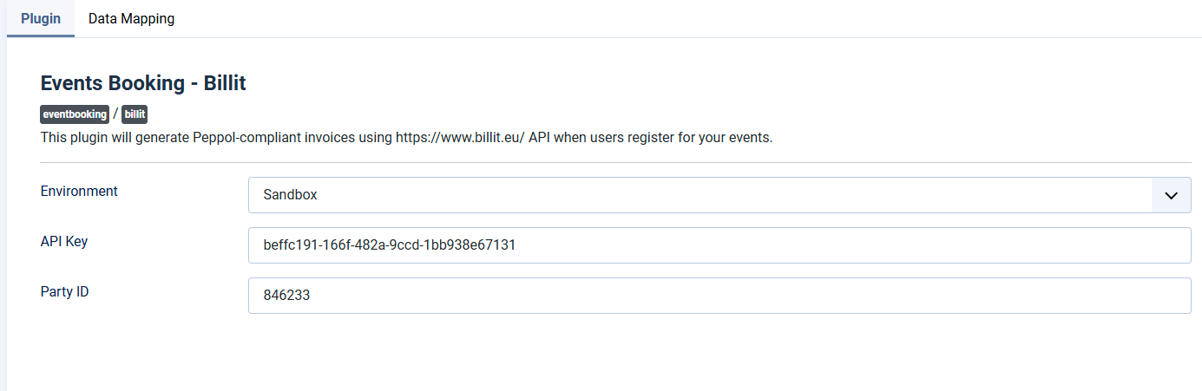Click the Events Booking - Billit heading
The width and height of the screenshot is (1202, 391).
[x=144, y=83]
